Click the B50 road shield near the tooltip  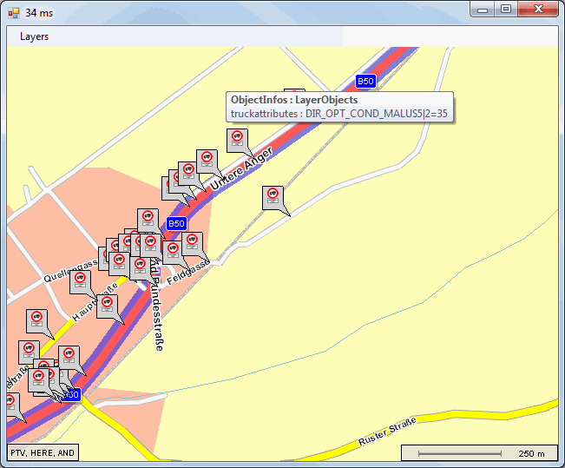365,82
